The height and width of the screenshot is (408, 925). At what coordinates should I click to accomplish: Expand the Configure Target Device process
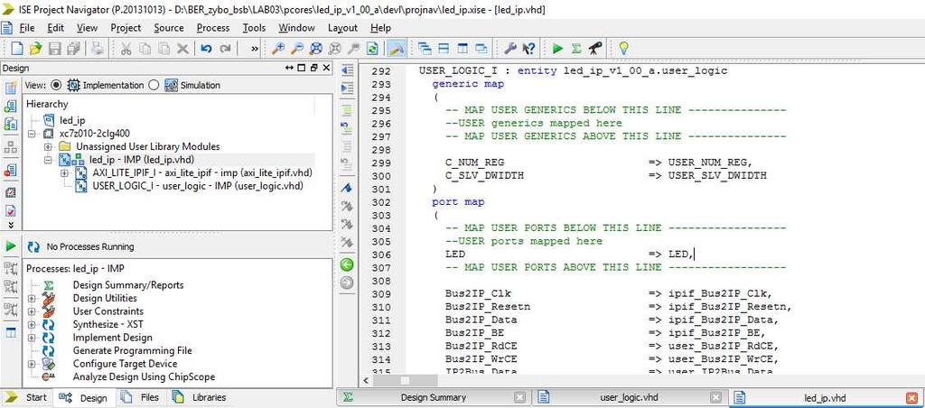tap(32, 364)
